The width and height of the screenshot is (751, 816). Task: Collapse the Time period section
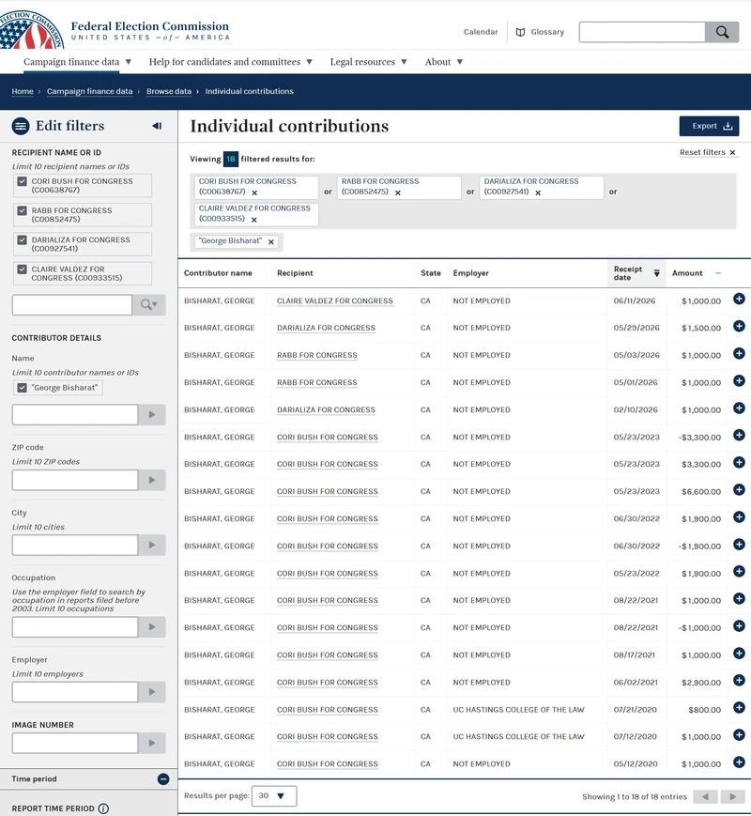[x=163, y=779]
